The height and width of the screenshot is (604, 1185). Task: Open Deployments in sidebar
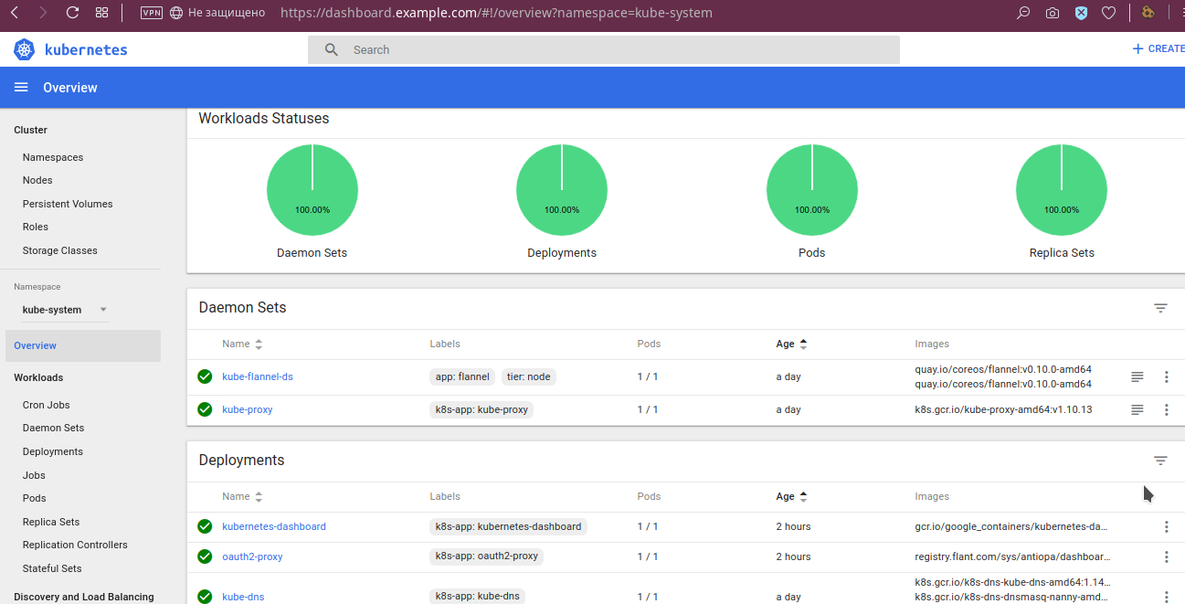click(x=53, y=451)
